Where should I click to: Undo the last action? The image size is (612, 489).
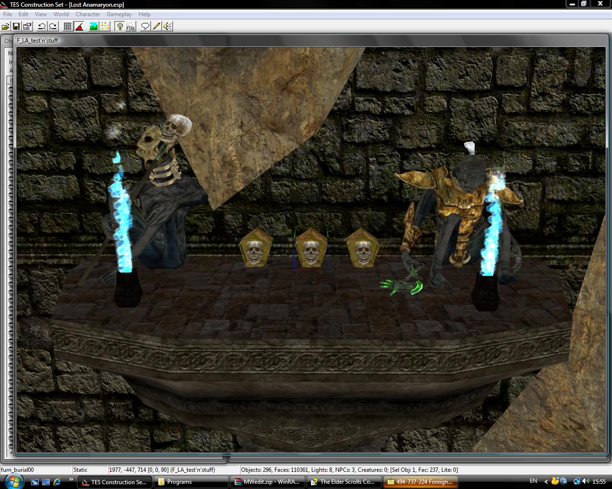coord(42,27)
